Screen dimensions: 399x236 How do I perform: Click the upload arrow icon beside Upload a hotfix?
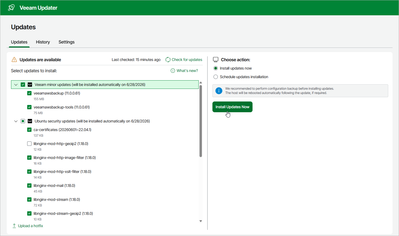[x=14, y=226]
